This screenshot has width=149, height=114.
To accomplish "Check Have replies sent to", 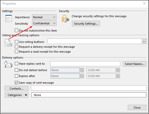I will 17,64.
